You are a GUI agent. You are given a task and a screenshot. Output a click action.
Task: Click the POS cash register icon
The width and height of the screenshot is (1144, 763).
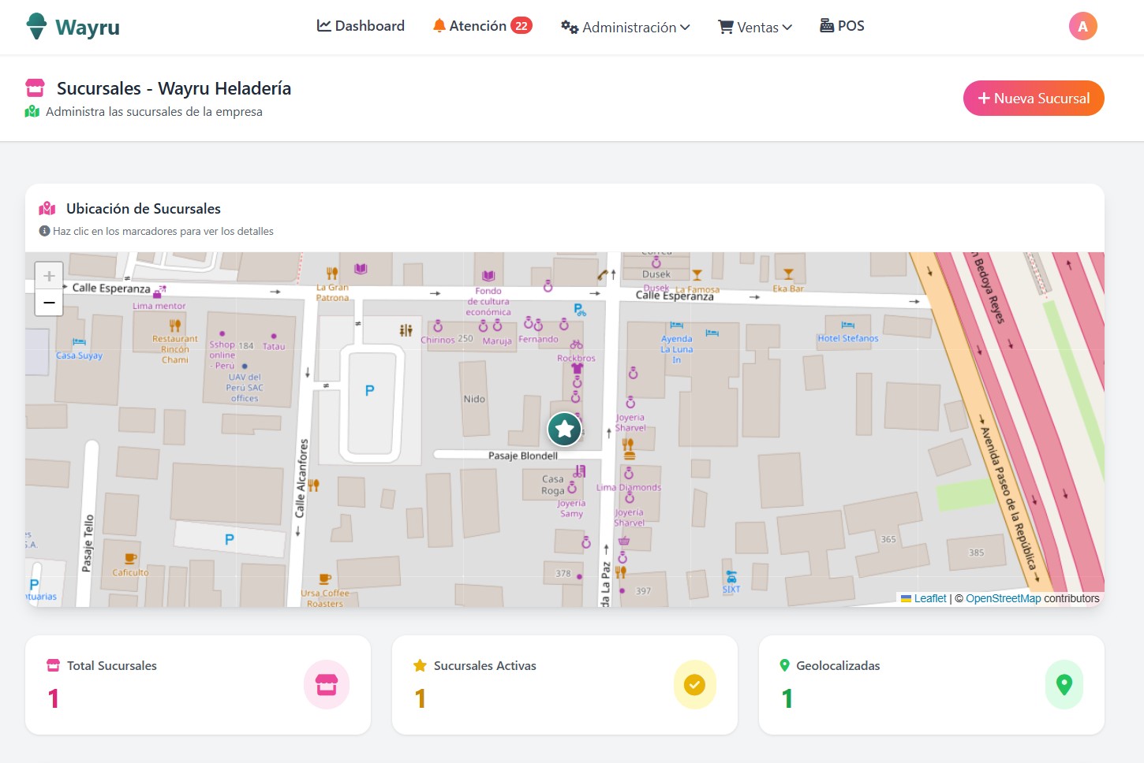pos(827,25)
